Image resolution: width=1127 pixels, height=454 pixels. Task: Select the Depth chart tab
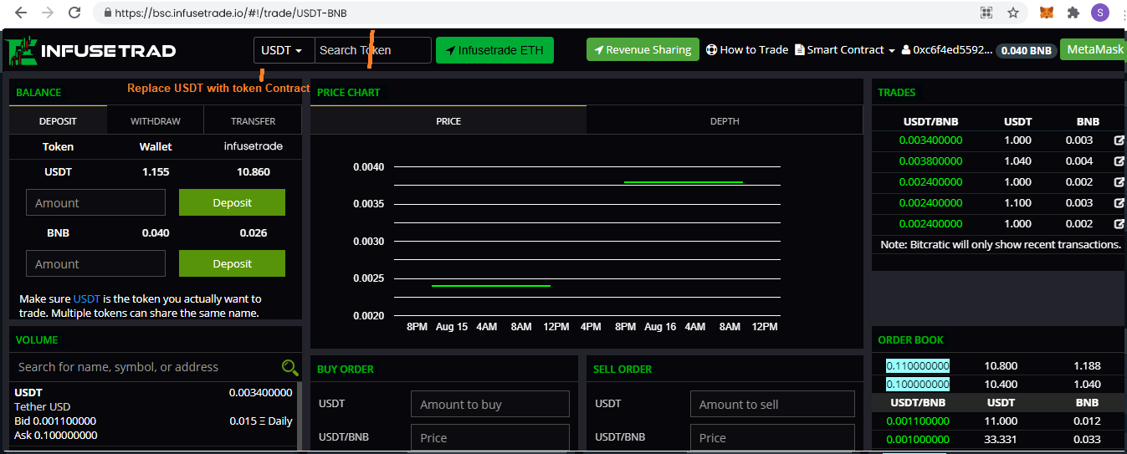pos(725,121)
